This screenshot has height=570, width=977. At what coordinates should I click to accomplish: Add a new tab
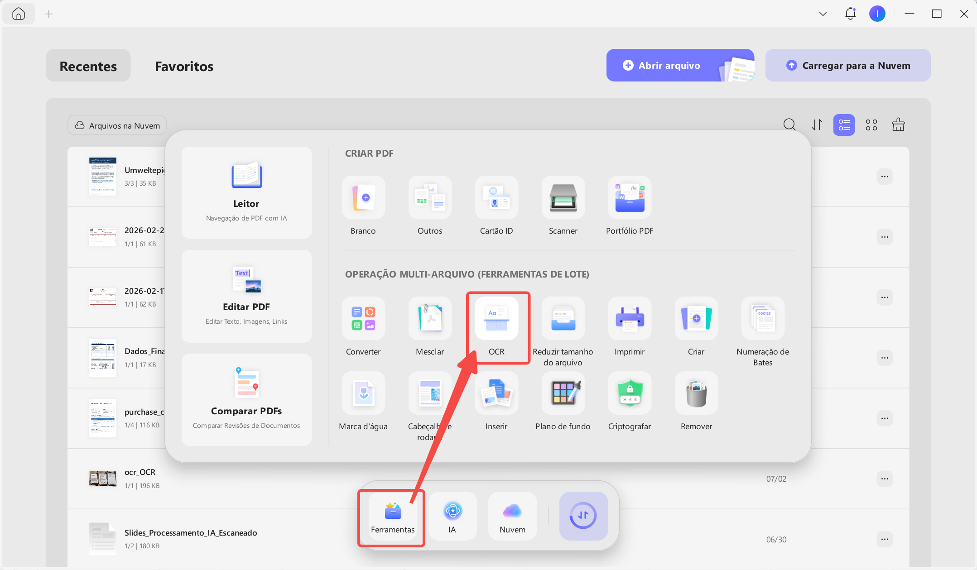[49, 14]
